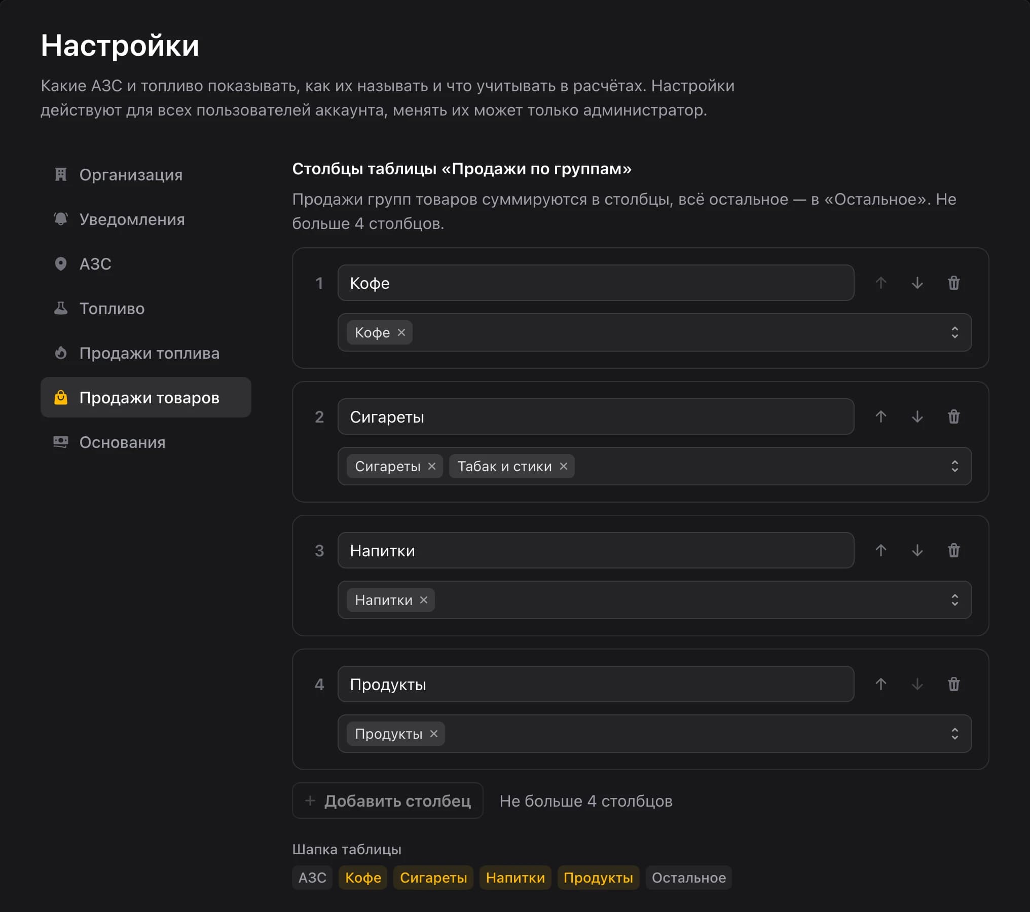Edit the Напитки column name field
The width and height of the screenshot is (1030, 912).
pyautogui.click(x=596, y=550)
